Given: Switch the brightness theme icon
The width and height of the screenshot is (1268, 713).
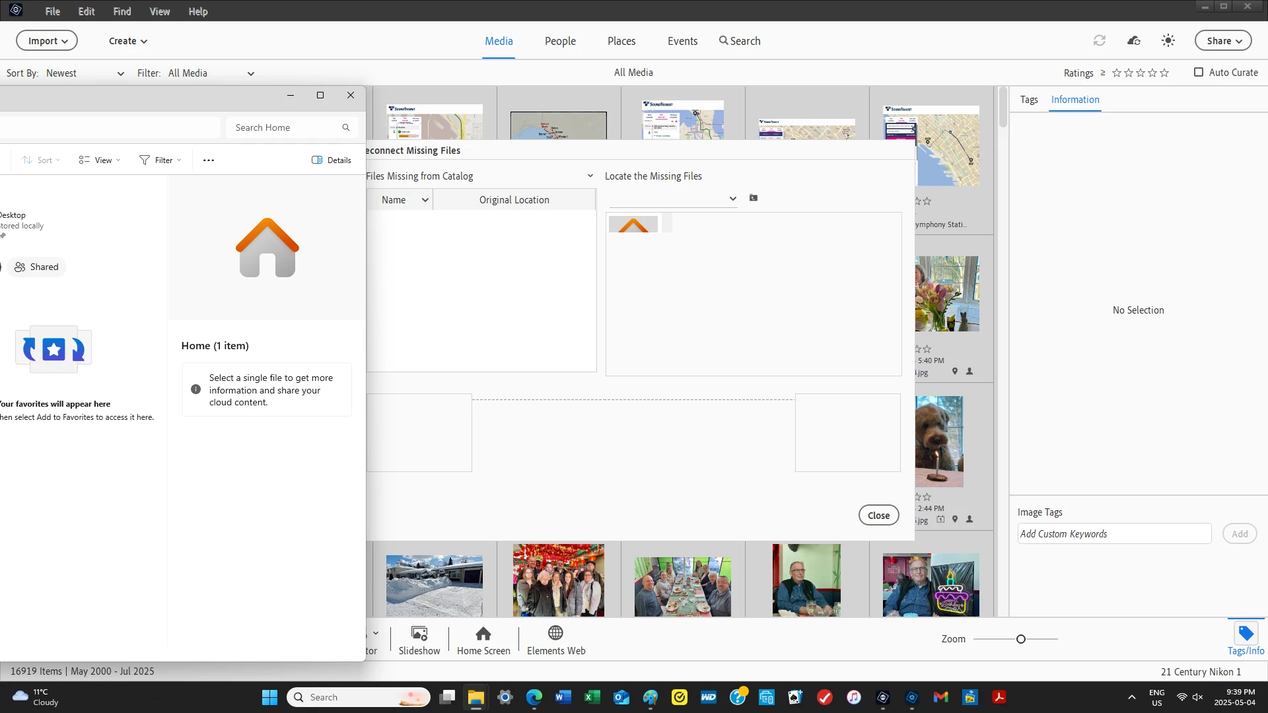Looking at the screenshot, I should [x=1168, y=41].
